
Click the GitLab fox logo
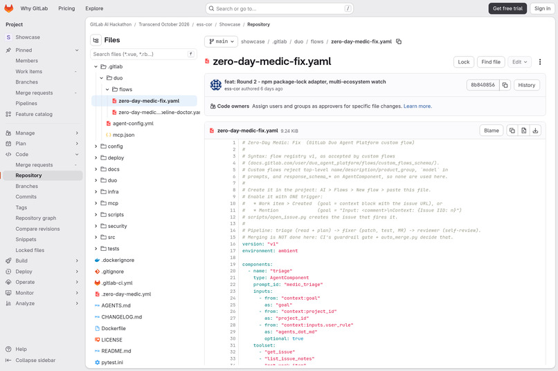9,8
